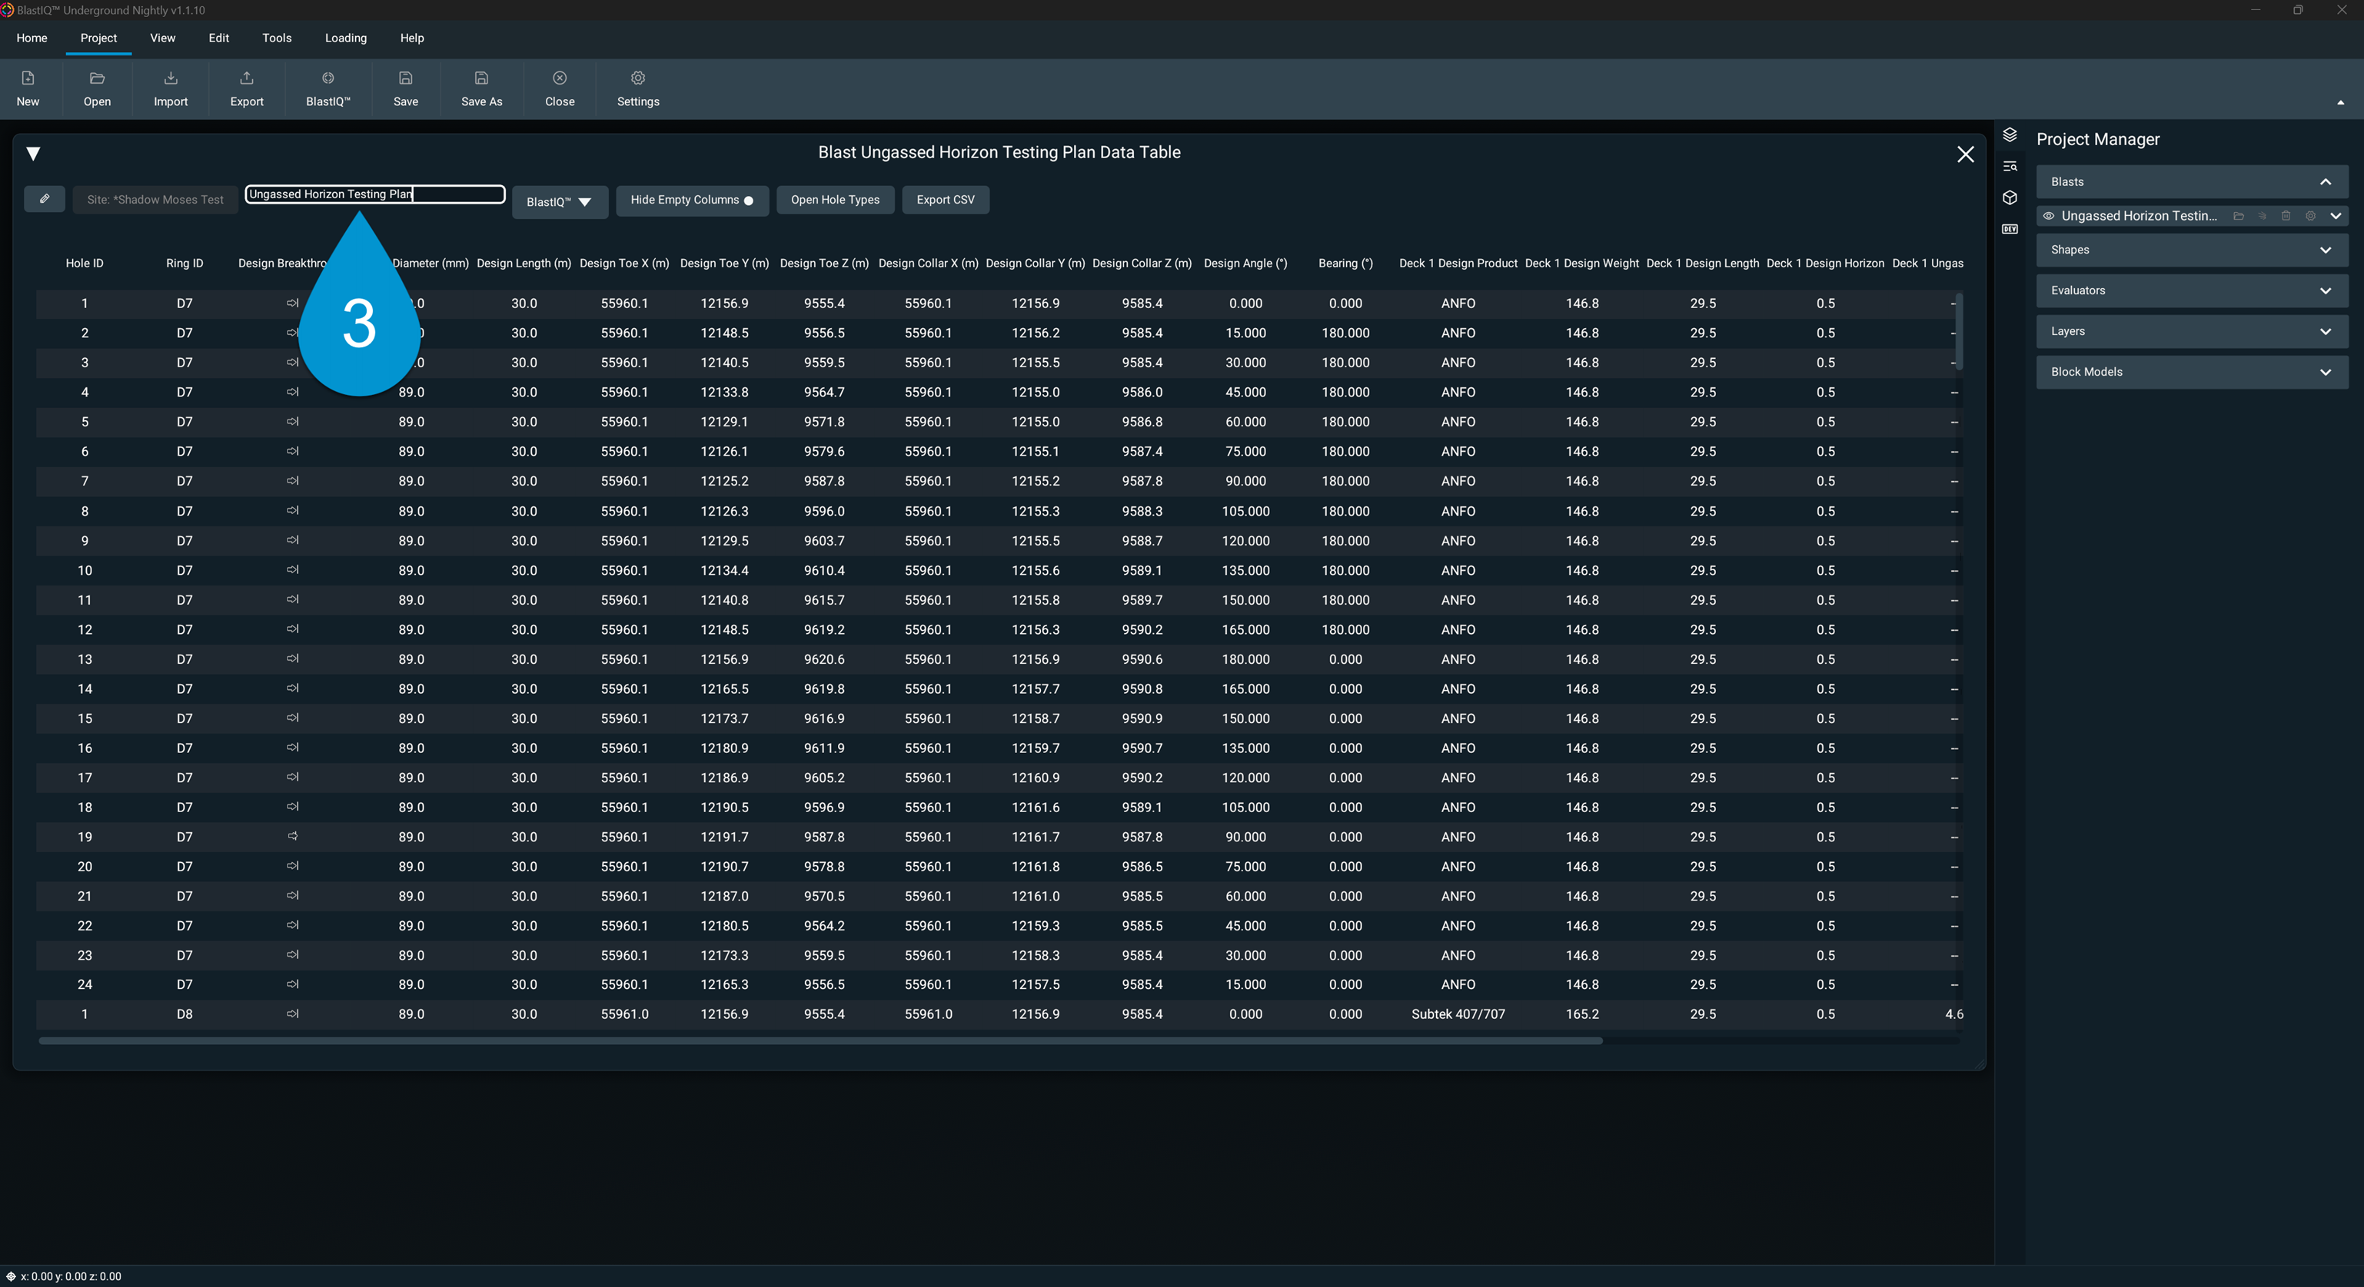Click the breakthrough icon in D8 ring row
Image resolution: width=2364 pixels, height=1287 pixels.
[x=293, y=1013]
